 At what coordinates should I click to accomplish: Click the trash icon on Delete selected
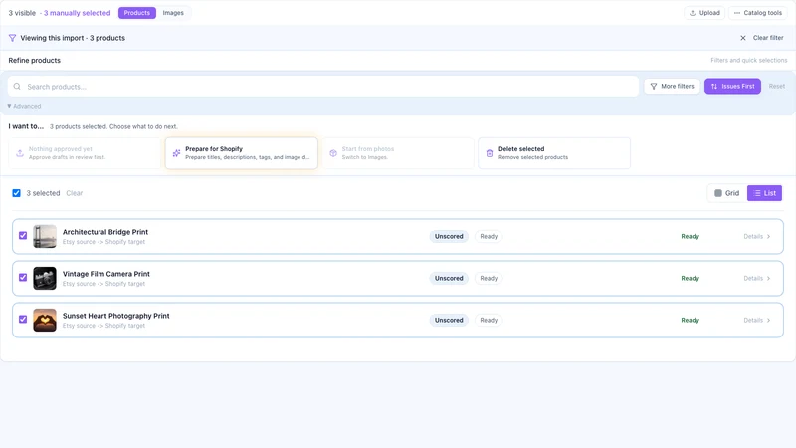pyautogui.click(x=490, y=153)
